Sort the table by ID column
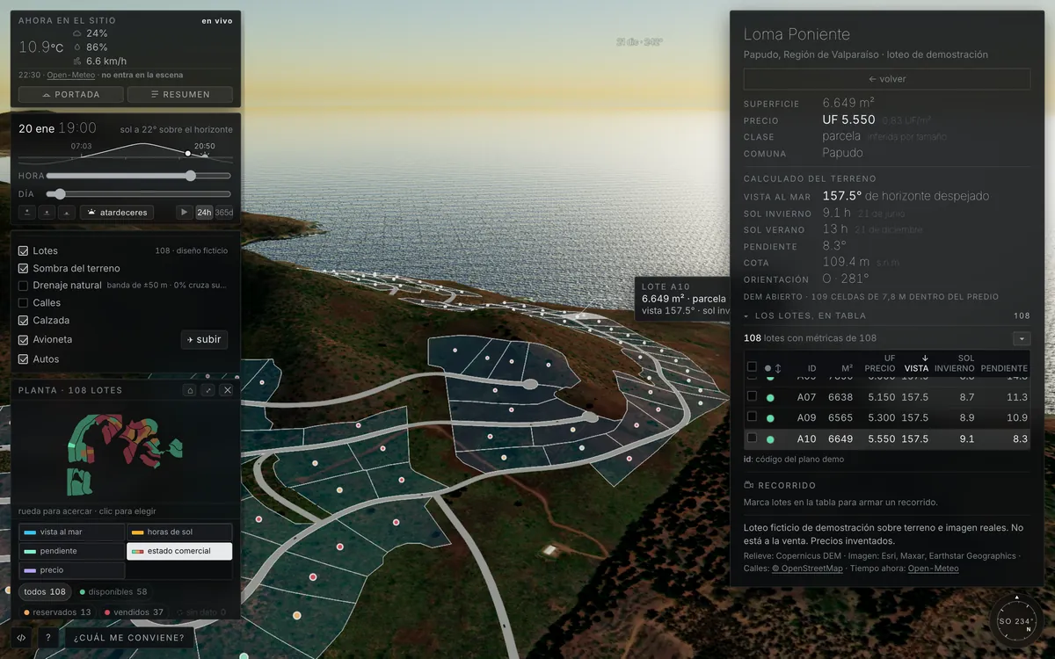 tap(811, 368)
